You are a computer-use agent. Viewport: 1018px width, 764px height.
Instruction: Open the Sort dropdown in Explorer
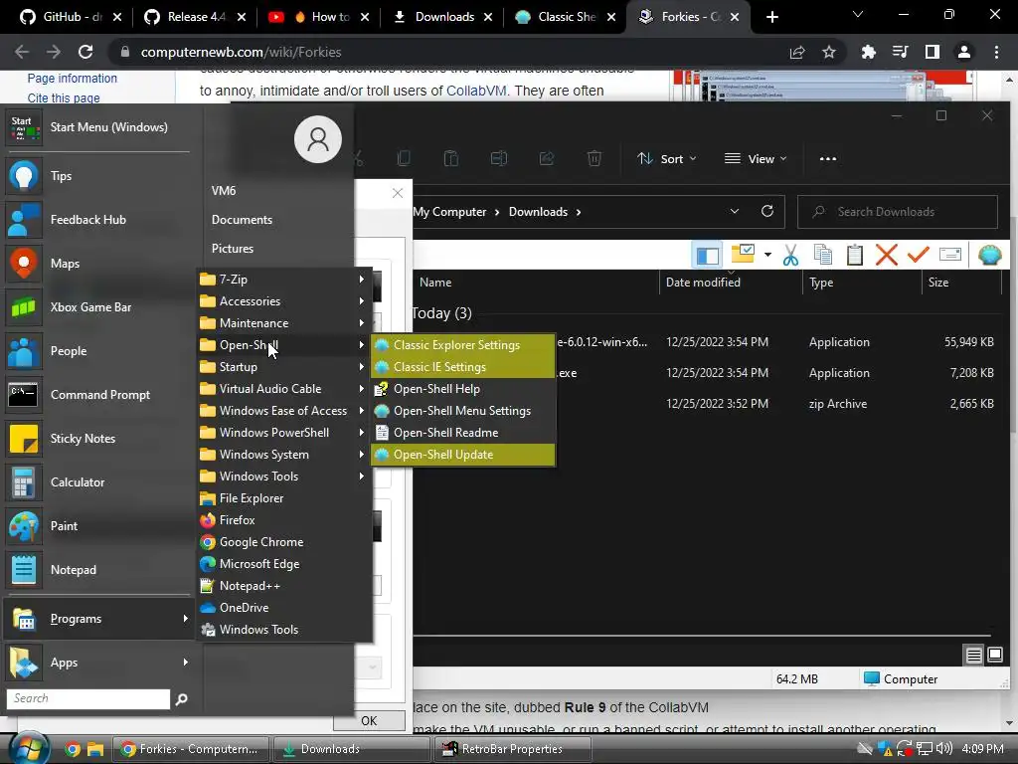(667, 158)
